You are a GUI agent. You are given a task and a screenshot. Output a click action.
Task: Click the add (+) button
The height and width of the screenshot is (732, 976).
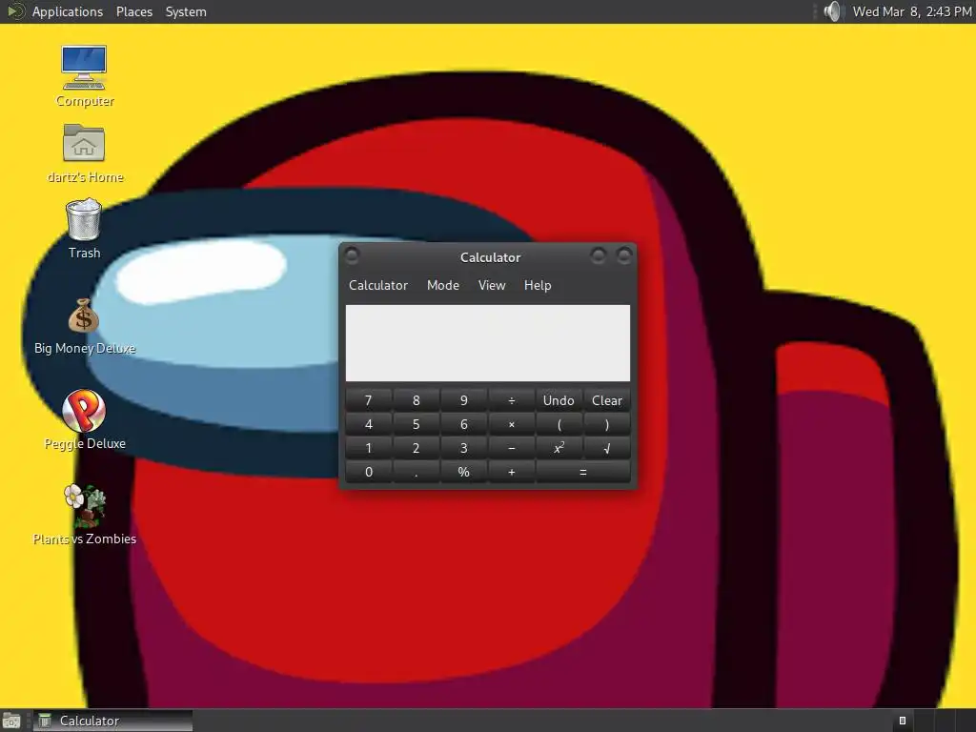point(511,472)
